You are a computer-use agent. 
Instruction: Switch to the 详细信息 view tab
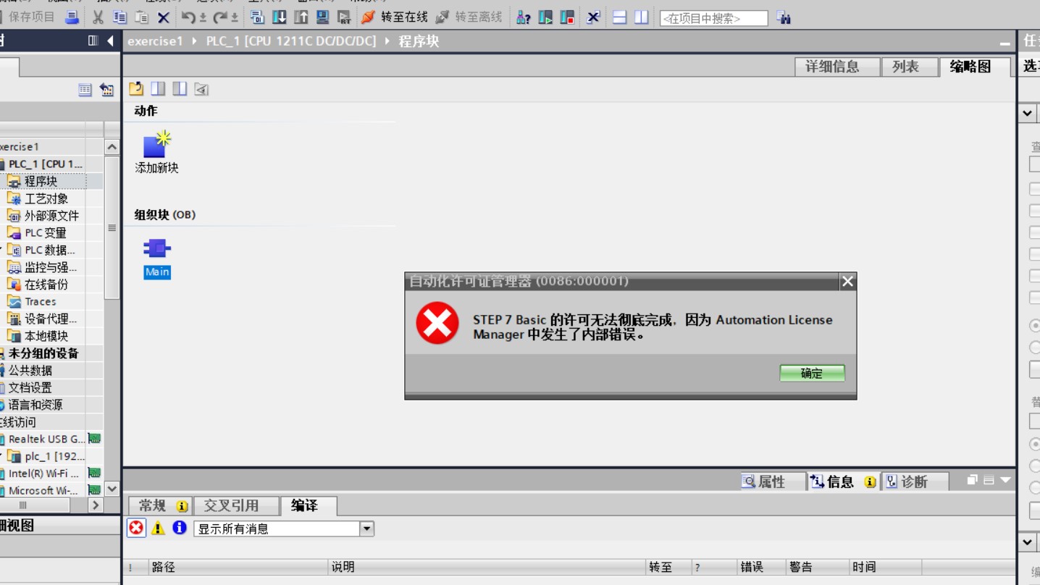(x=832, y=67)
